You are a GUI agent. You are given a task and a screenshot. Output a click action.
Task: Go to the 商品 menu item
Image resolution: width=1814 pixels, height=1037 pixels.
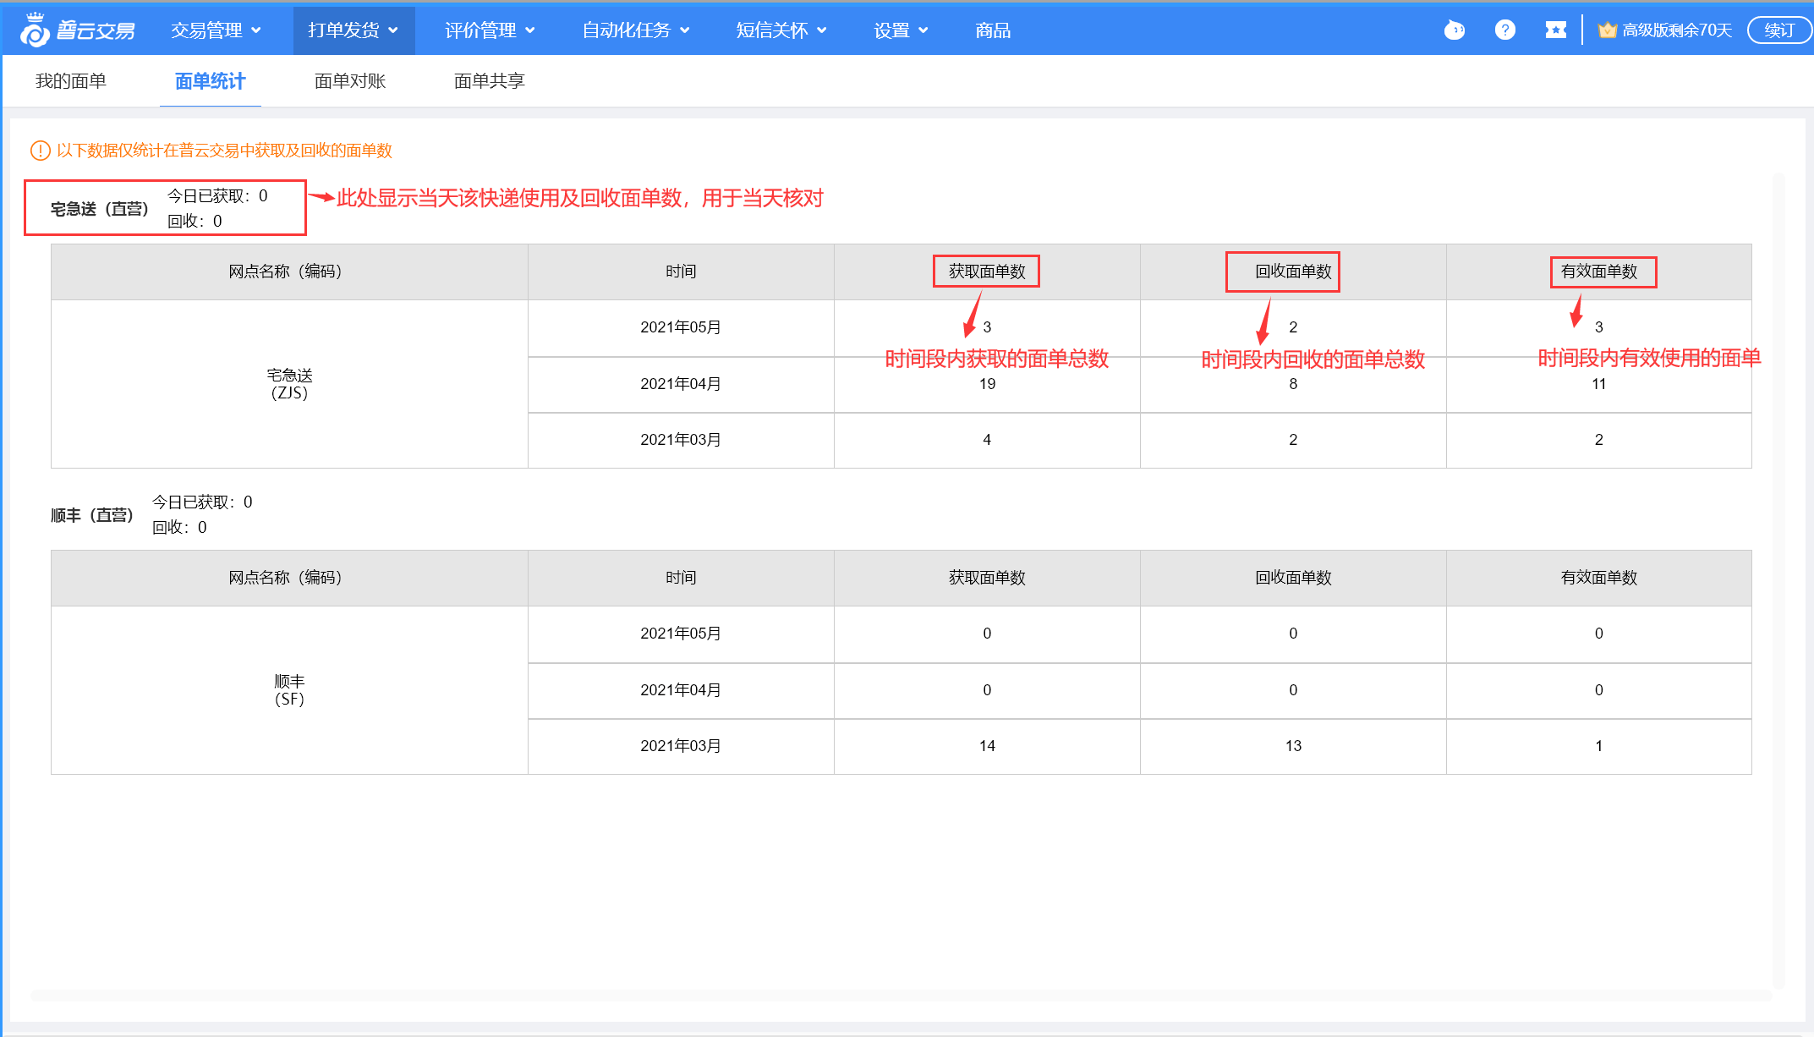(993, 30)
